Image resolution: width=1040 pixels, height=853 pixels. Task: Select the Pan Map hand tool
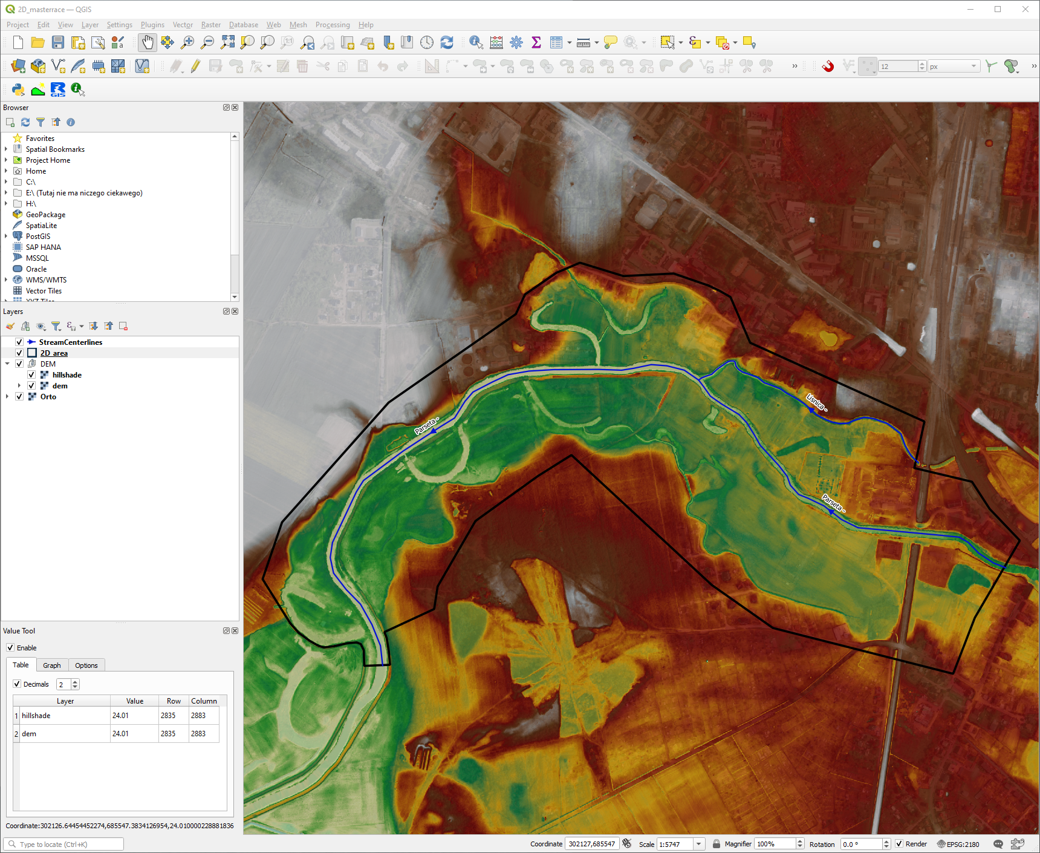(148, 42)
